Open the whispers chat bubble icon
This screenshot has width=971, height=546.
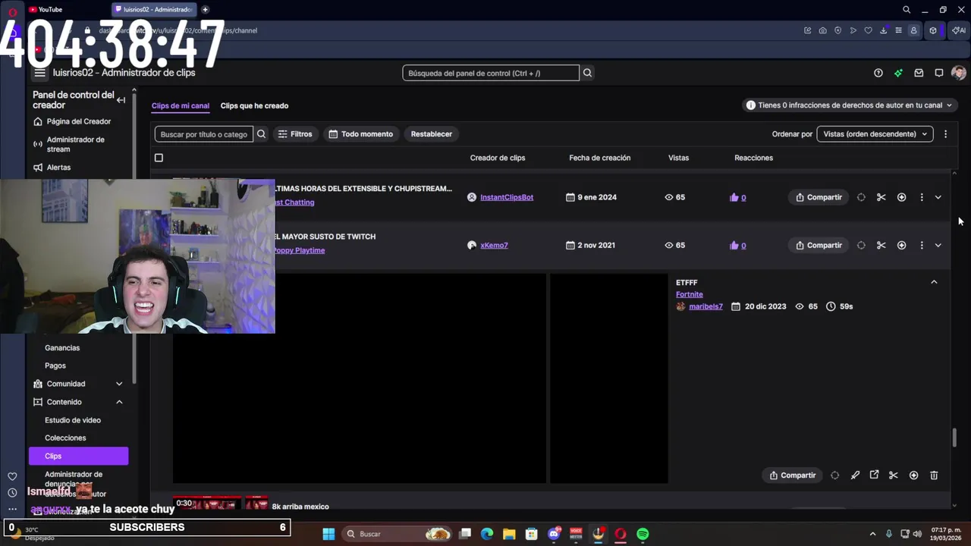939,73
